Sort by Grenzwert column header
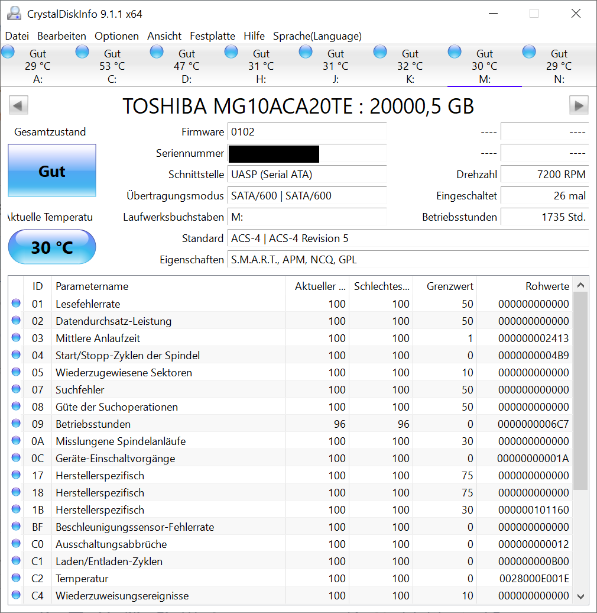This screenshot has height=613, width=597. (444, 286)
